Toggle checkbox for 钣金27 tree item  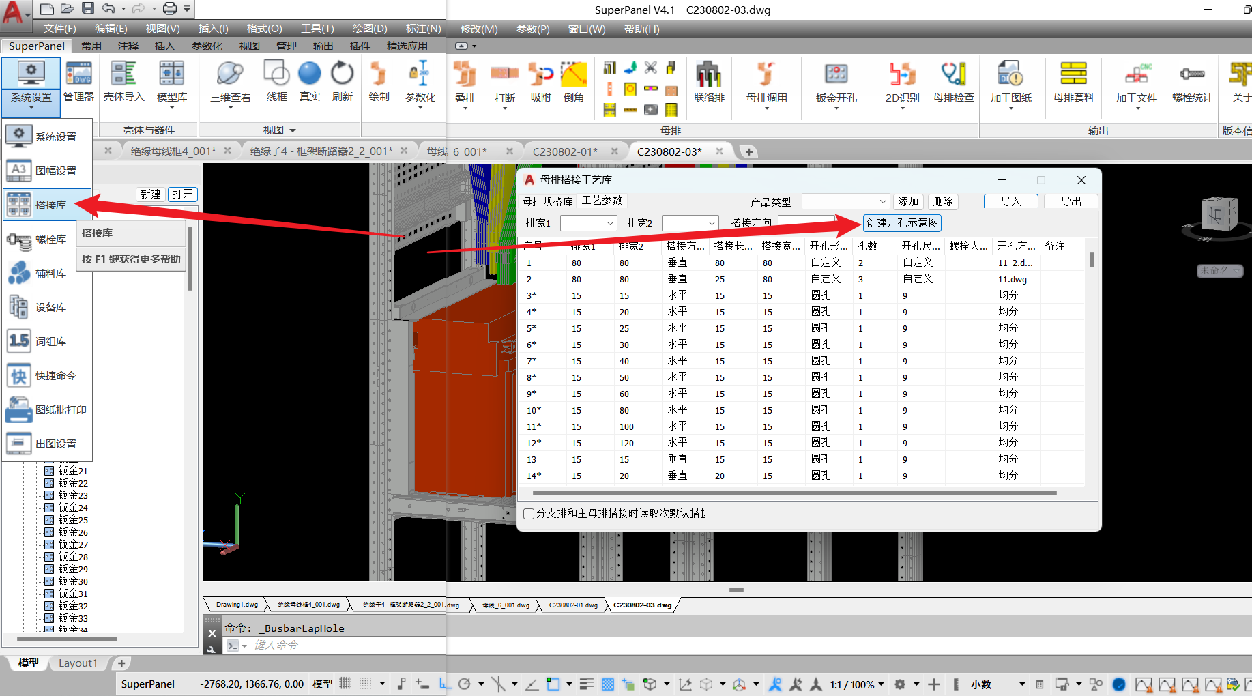click(x=49, y=545)
